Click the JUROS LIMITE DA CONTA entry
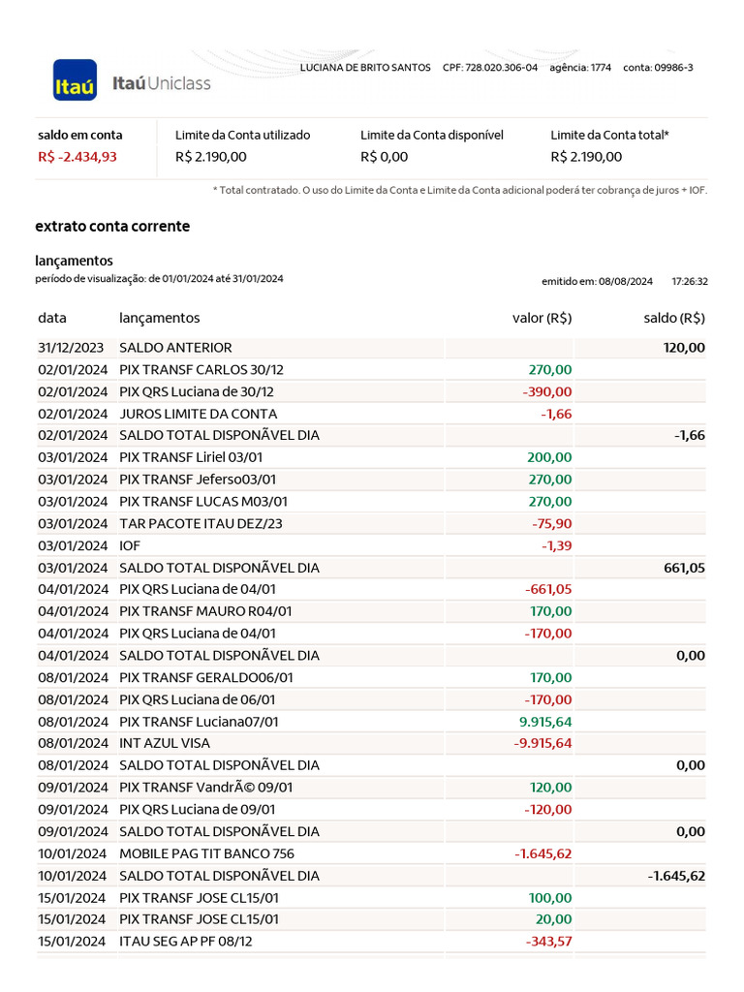Image resolution: width=744 pixels, height=992 pixels. [199, 414]
